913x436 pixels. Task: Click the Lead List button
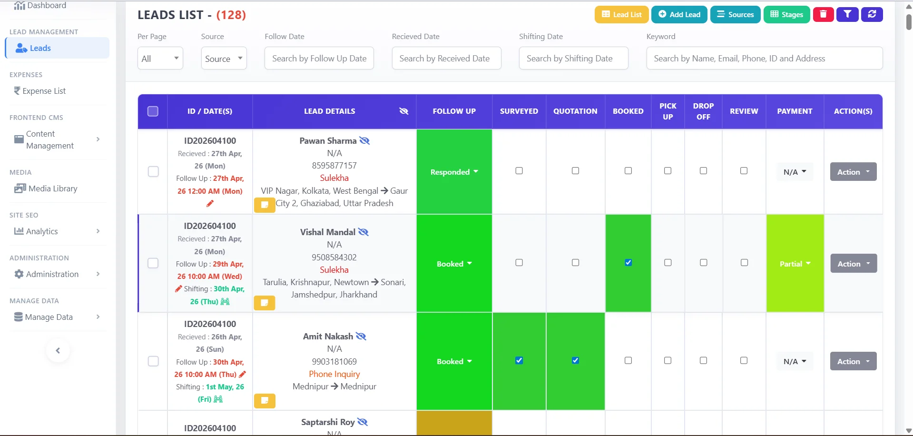[621, 14]
